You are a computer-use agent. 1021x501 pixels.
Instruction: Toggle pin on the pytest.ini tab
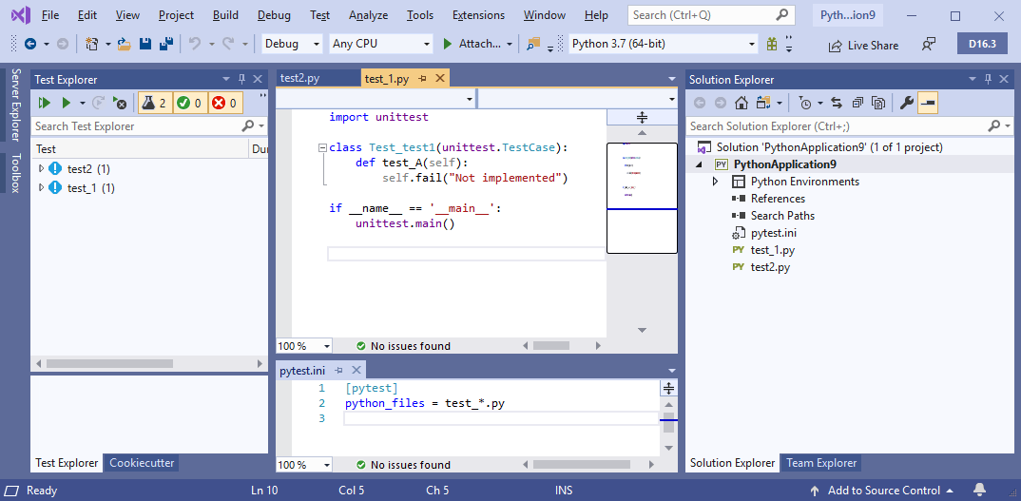click(338, 371)
